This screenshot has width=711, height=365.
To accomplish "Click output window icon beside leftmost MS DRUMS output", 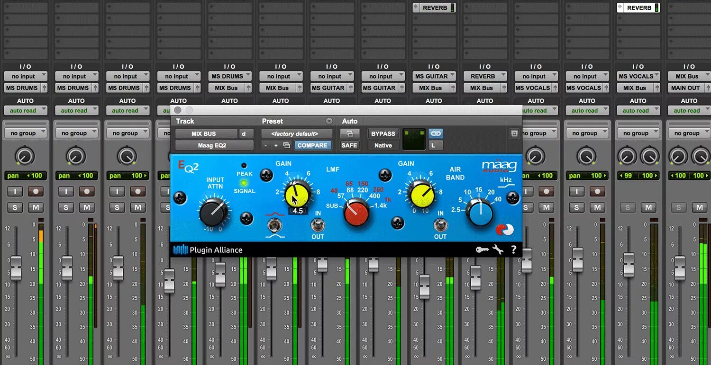I will point(45,88).
